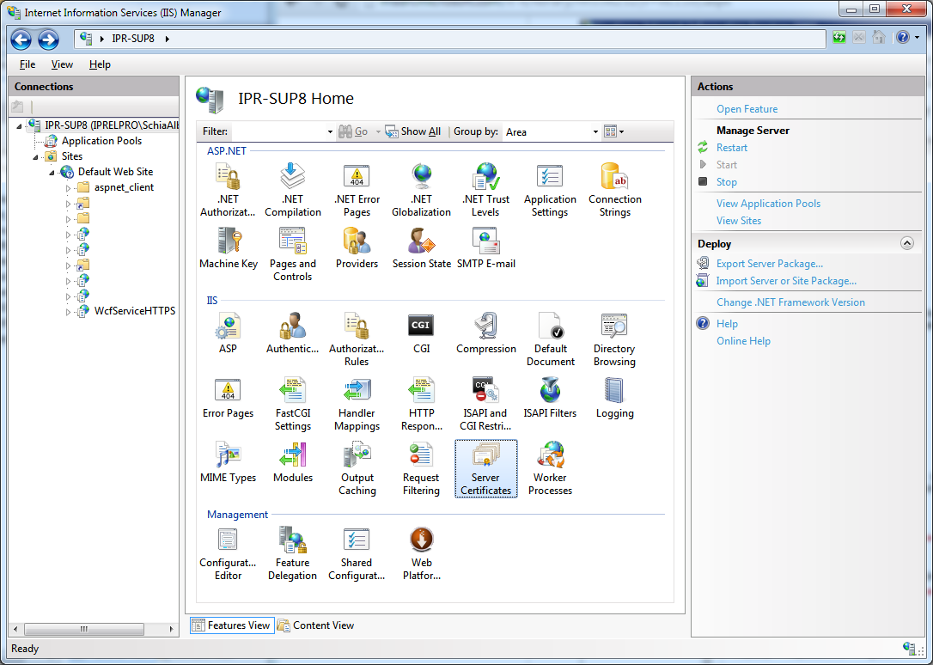Collapse the Sites tree node

click(x=35, y=157)
